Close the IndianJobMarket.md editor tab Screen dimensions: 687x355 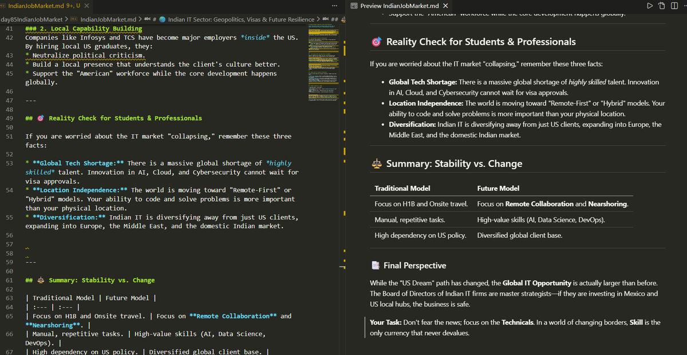coord(86,5)
